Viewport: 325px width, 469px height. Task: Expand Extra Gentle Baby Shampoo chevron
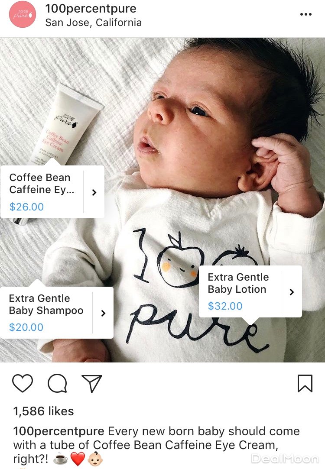[x=103, y=313]
